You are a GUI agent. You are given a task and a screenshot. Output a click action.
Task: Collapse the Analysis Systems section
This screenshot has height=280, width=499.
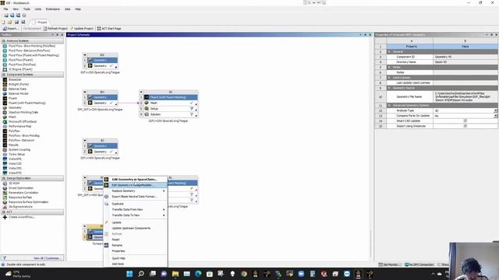tap(4, 41)
